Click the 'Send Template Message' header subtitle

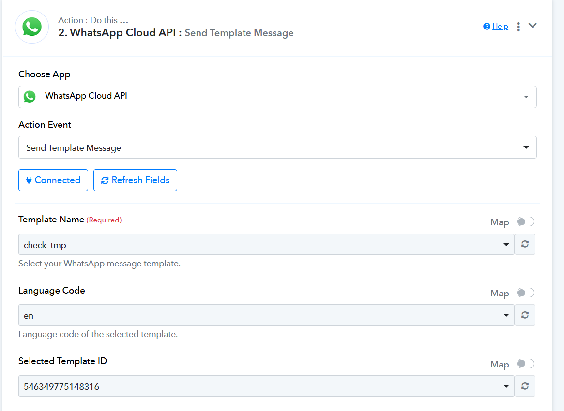(239, 33)
